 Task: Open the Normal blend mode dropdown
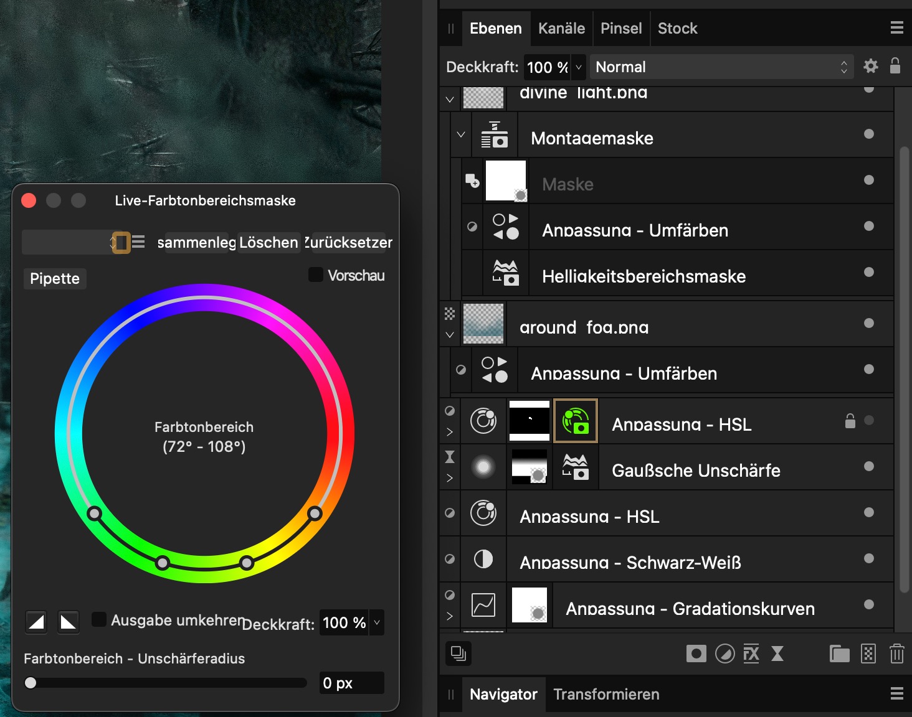(720, 67)
